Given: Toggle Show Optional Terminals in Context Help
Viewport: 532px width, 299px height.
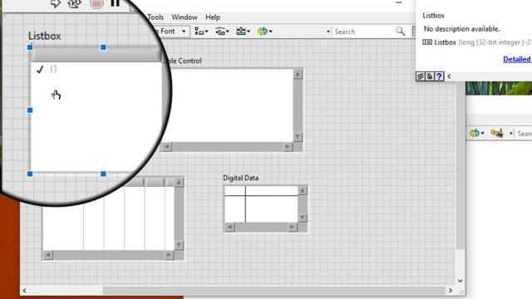Looking at the screenshot, I should 420,76.
